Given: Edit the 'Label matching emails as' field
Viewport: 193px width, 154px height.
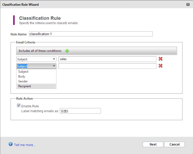Looking at the screenshot, I should pyautogui.click(x=80, y=111).
